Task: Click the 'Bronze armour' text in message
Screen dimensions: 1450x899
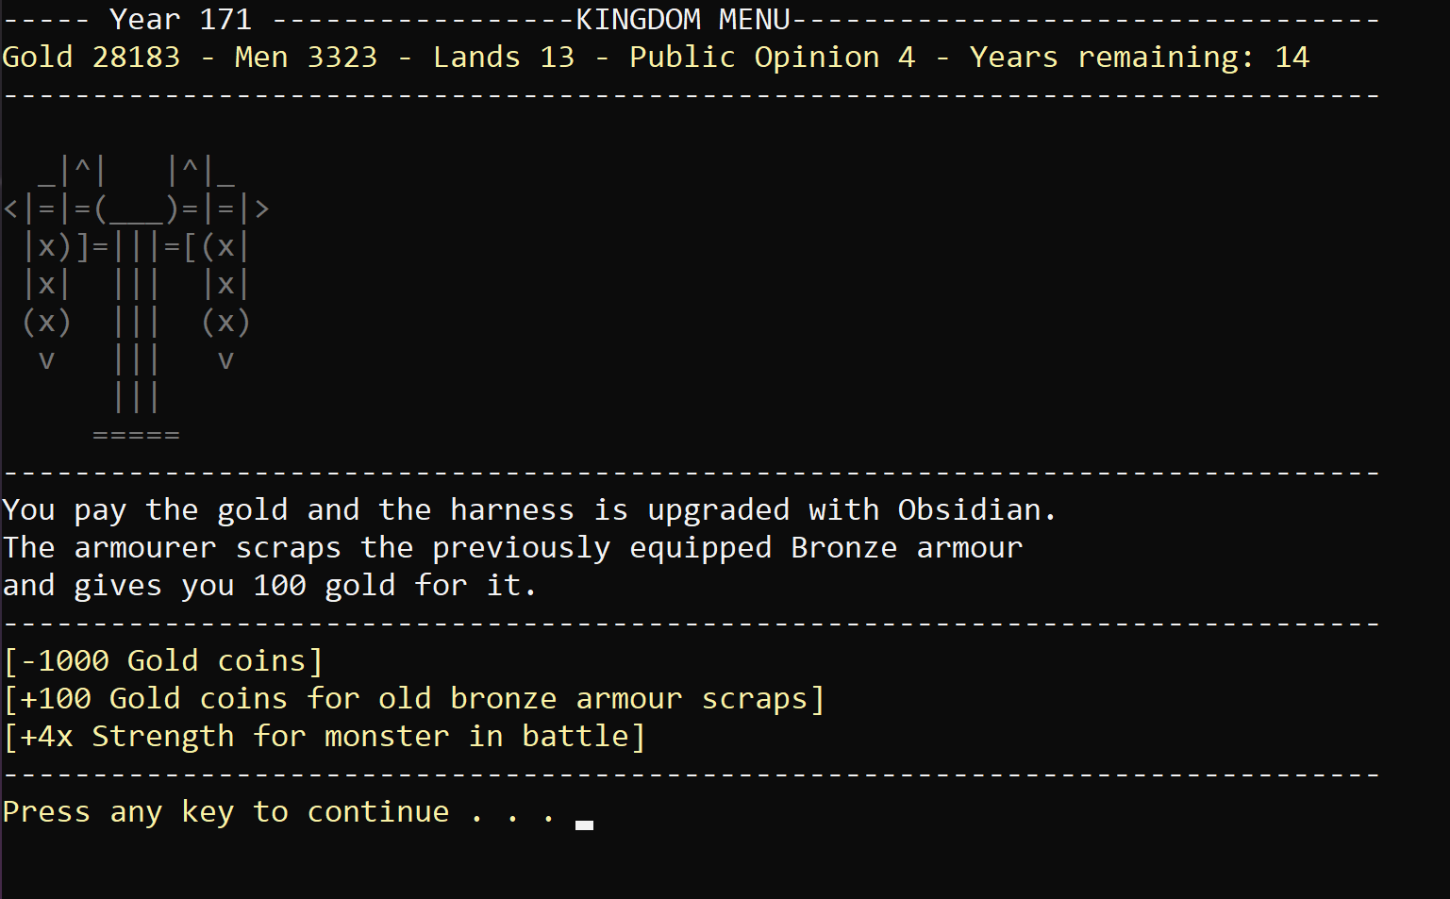Action: [x=906, y=548]
